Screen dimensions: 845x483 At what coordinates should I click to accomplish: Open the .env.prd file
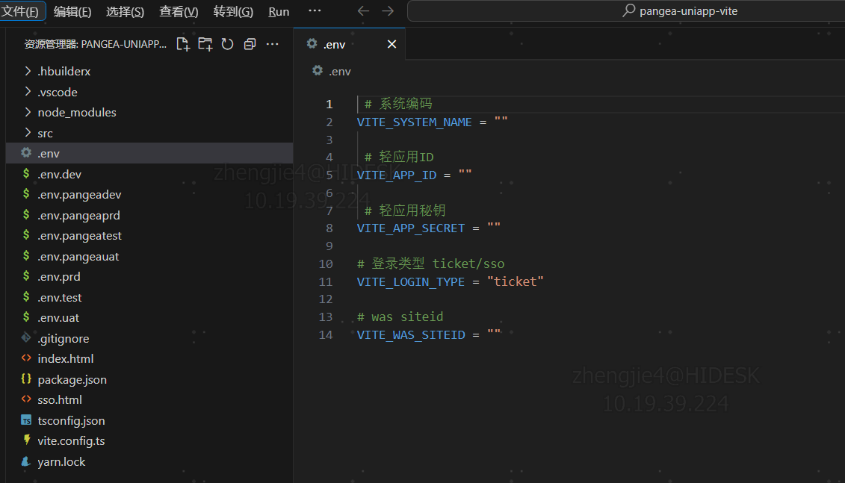tap(149, 277)
